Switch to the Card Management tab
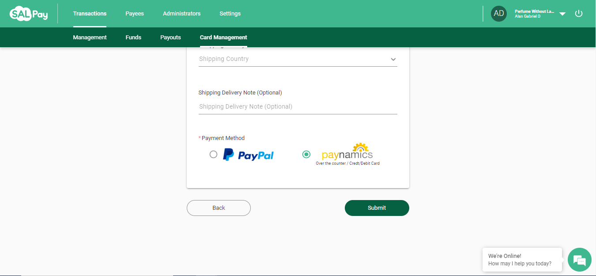The width and height of the screenshot is (596, 276). 223,38
